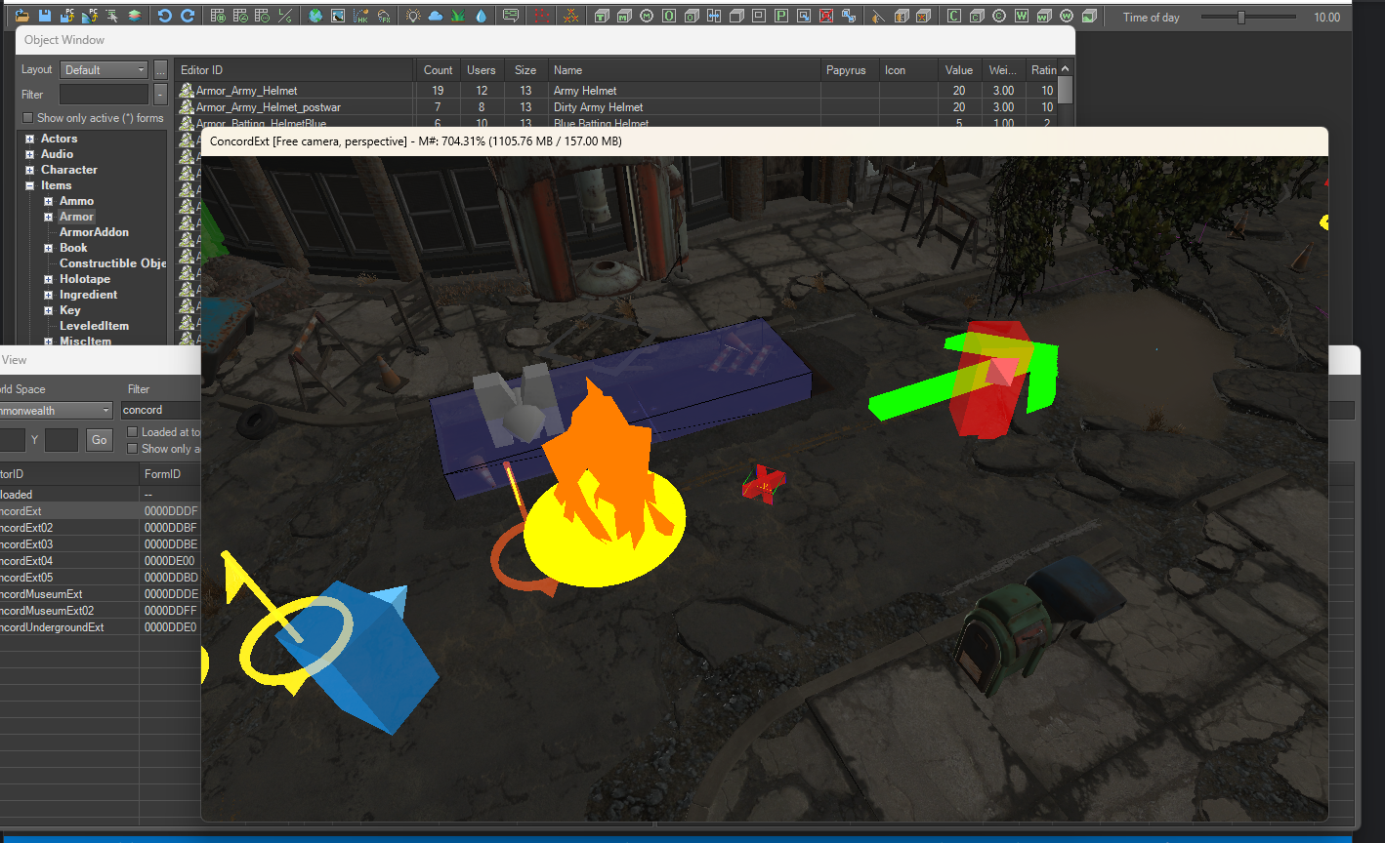Adjust the Time of day slider
Screen dimensions: 1385x843
tap(1241, 18)
